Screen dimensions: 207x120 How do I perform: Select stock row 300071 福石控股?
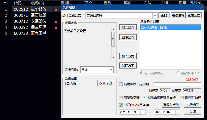click(30, 15)
